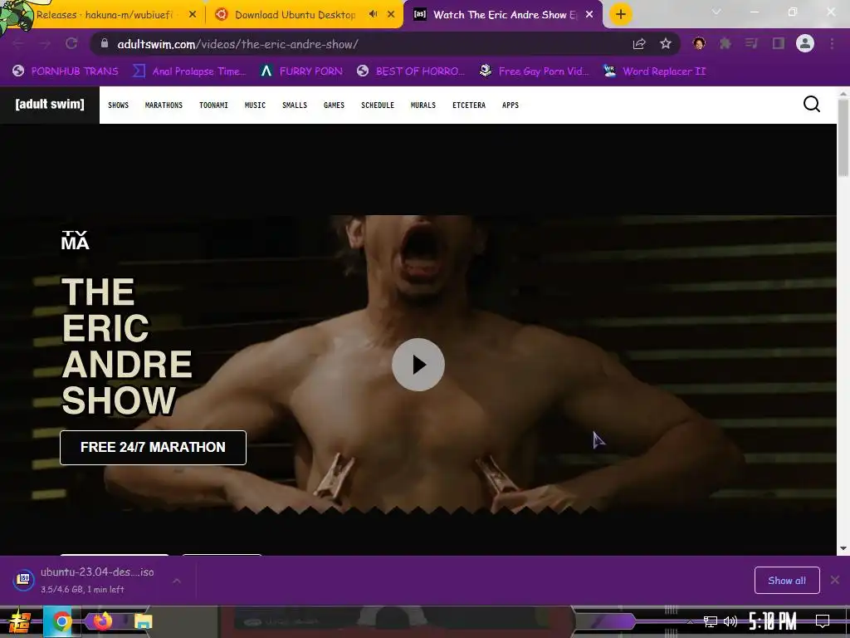Close the downloads bar
This screenshot has height=638, width=850.
[835, 580]
